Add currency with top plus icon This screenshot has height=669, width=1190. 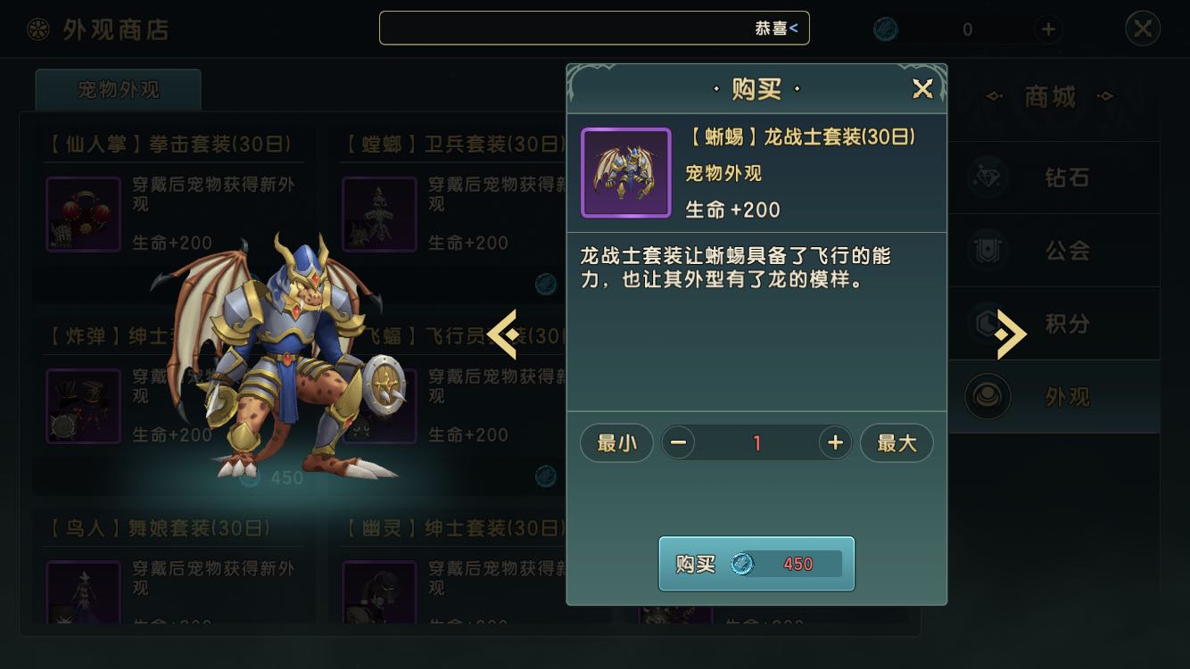[x=1048, y=29]
